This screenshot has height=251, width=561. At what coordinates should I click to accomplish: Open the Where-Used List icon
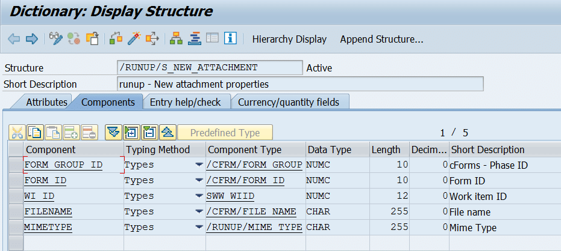[152, 39]
